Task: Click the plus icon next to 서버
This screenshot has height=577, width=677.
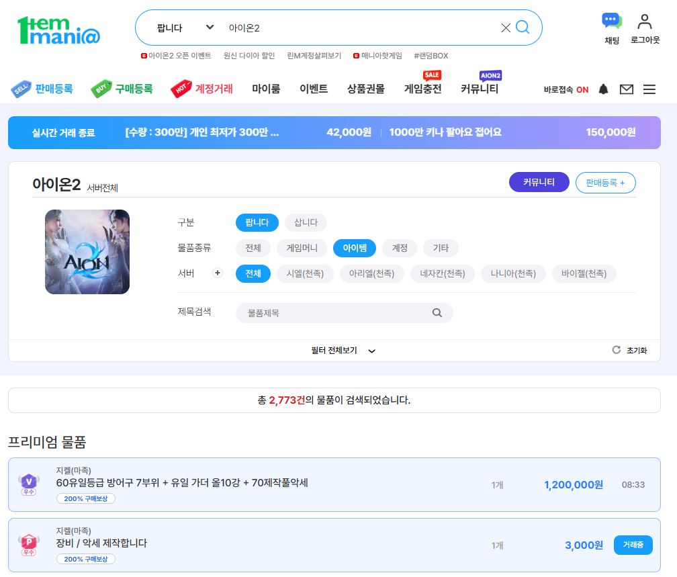Action: [x=218, y=273]
